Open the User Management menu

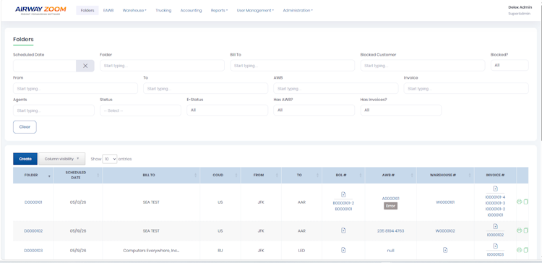(x=255, y=10)
